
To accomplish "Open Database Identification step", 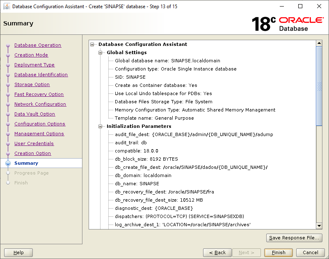I will point(41,75).
